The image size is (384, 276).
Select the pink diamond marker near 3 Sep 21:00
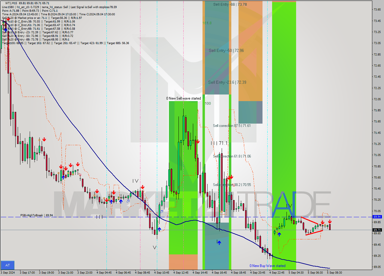click(80, 174)
